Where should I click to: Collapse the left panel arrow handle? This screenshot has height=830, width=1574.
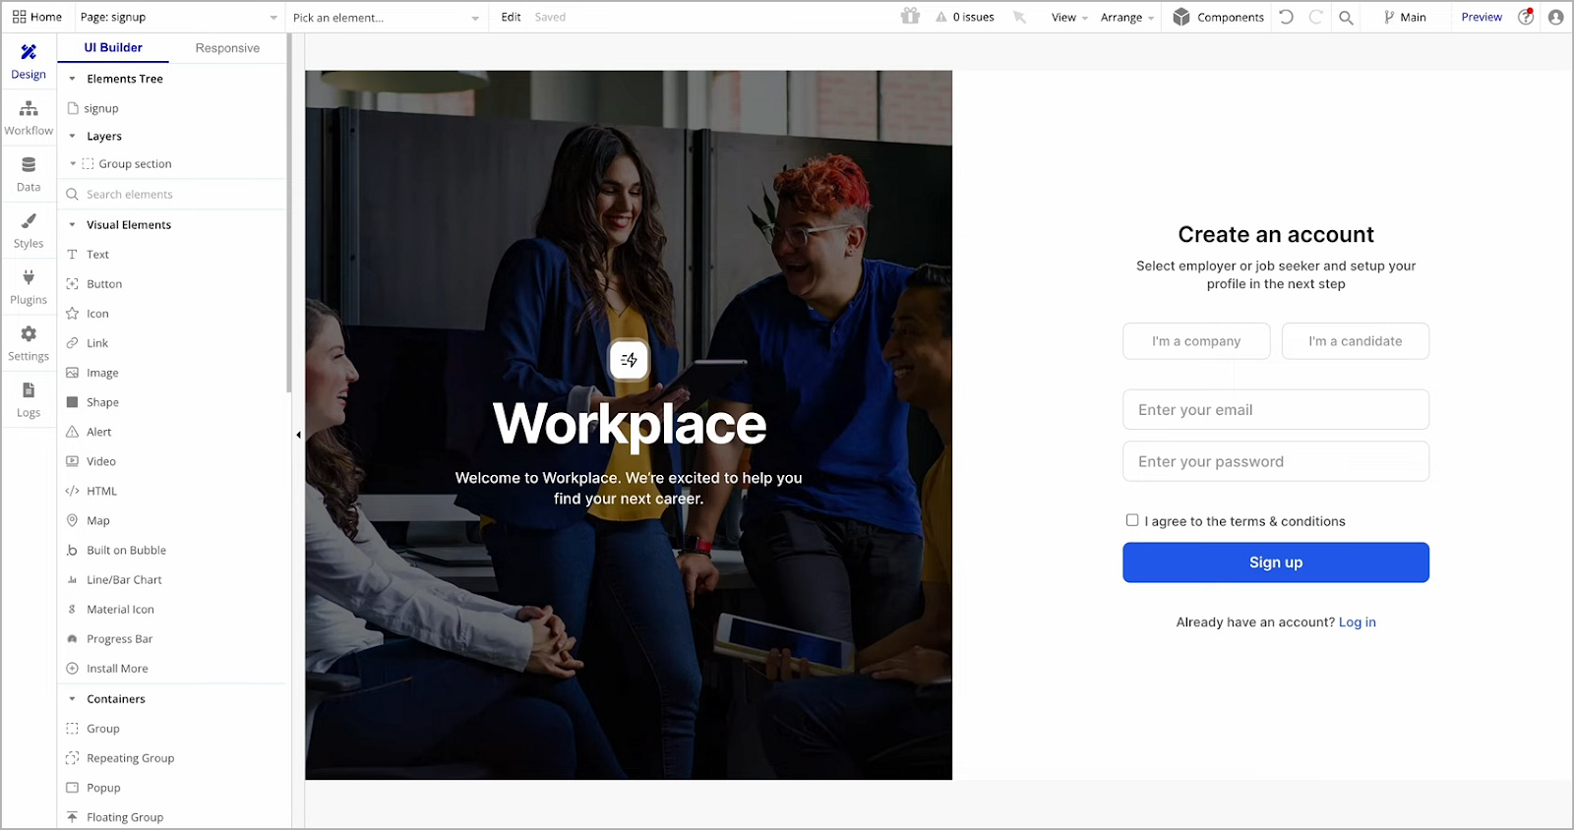coord(298,435)
